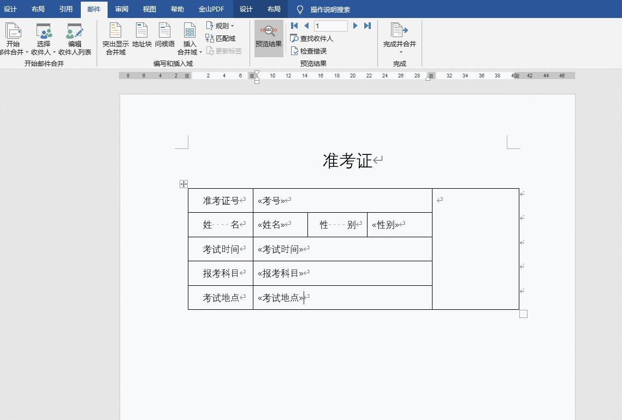Run Check for Errors (检查错误)

pyautogui.click(x=310, y=50)
